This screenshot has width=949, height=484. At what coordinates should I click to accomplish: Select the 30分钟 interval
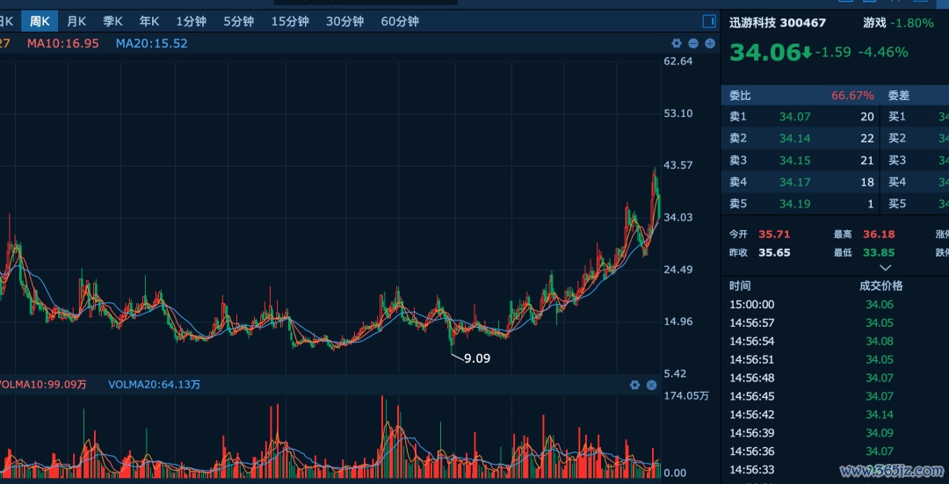(x=345, y=21)
